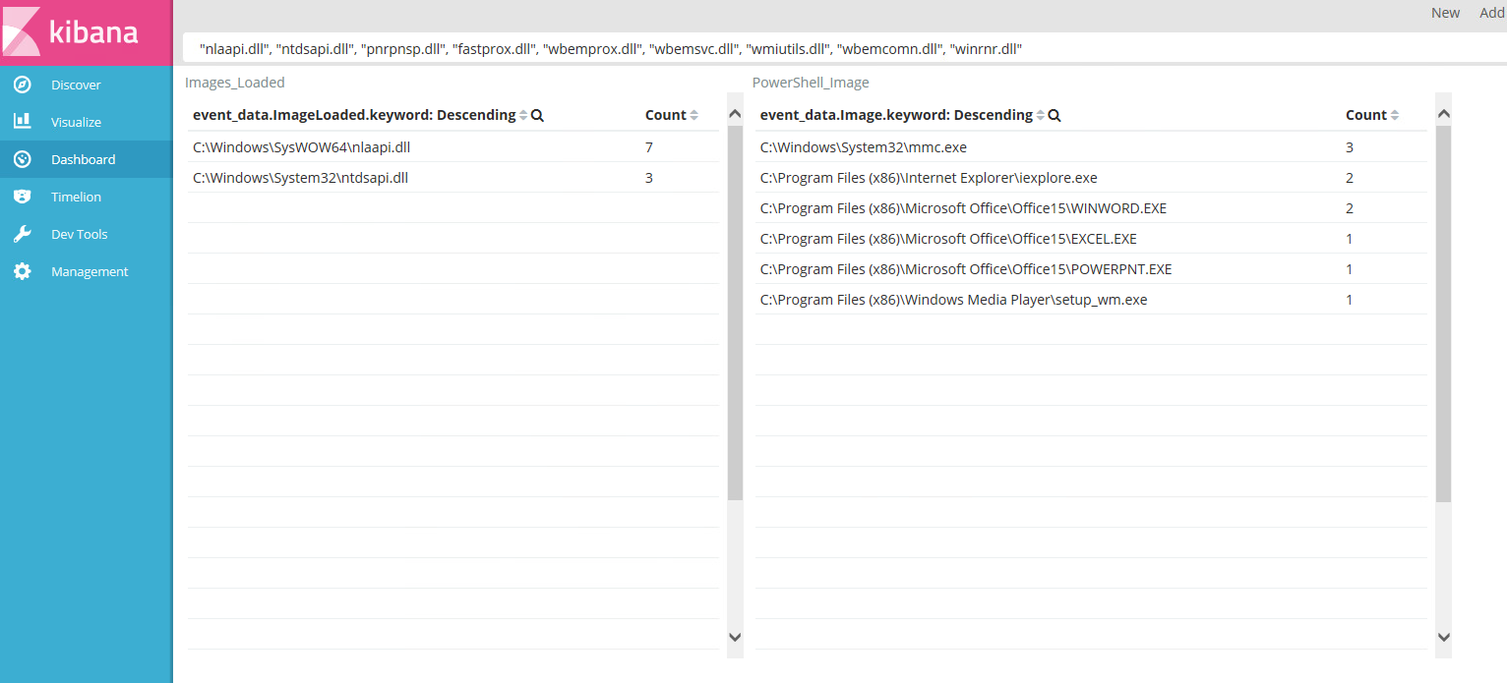Click Count header in Images_Loaded table
The height and width of the screenshot is (683, 1507).
pos(666,115)
